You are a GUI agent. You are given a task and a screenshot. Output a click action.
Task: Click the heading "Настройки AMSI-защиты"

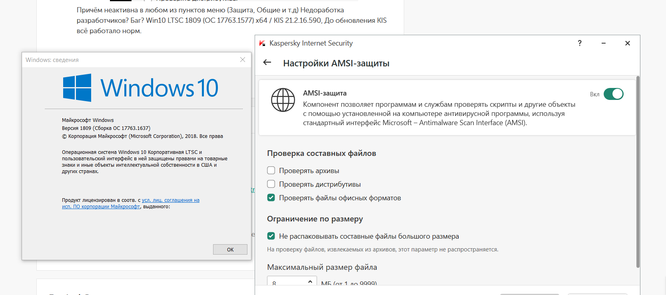(336, 63)
